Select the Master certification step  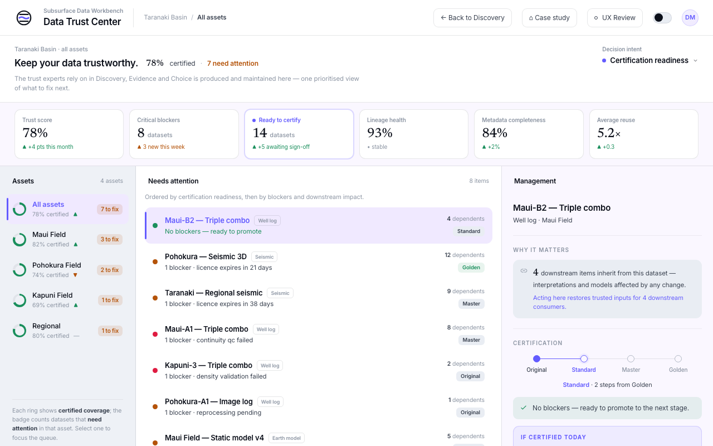pos(631,363)
